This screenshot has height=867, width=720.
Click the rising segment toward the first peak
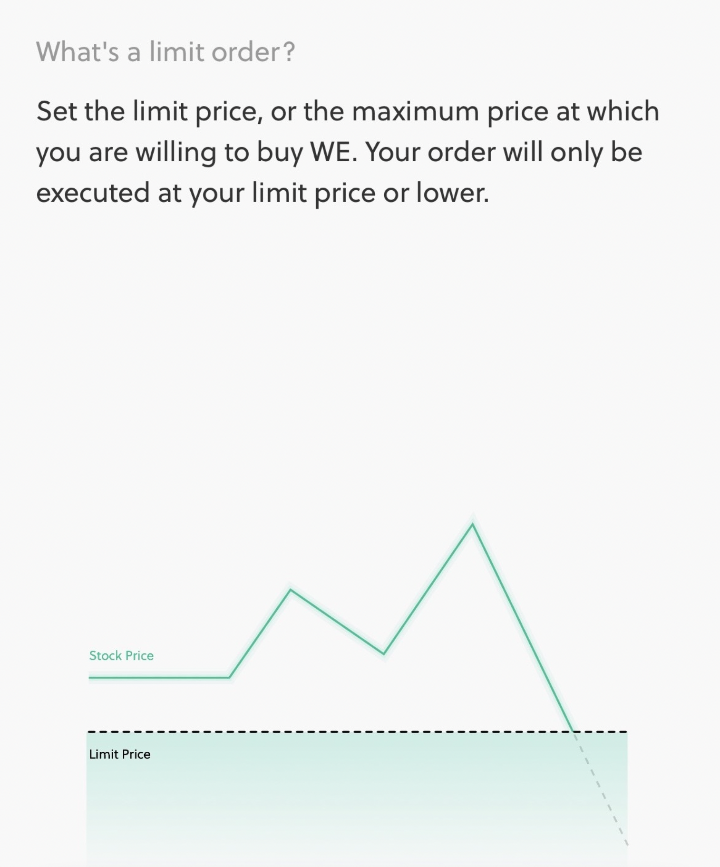tap(260, 634)
